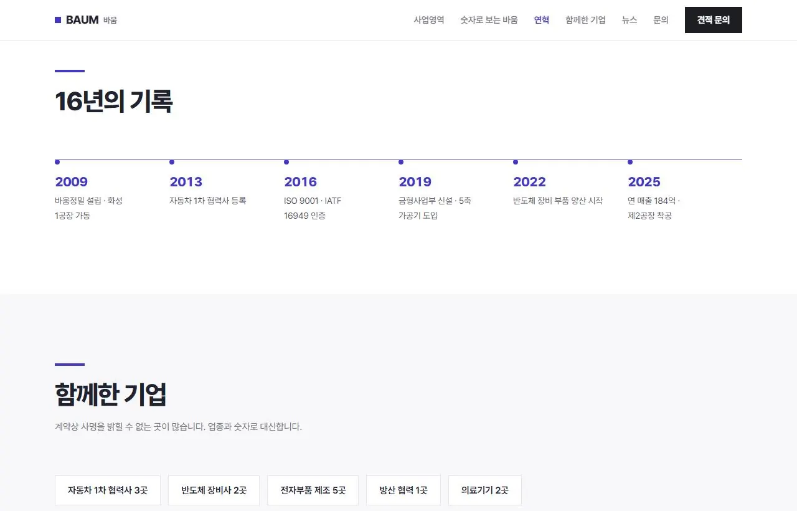Select the 자동차 1차 협력사 3곳 chip
Screen dimensions: 797x511
pos(108,490)
